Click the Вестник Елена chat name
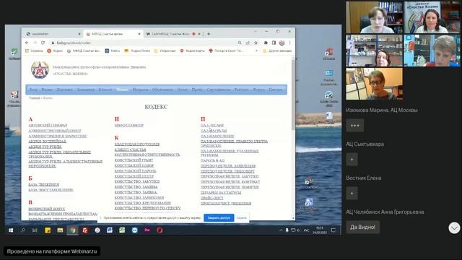The width and height of the screenshot is (462, 260). click(364, 178)
